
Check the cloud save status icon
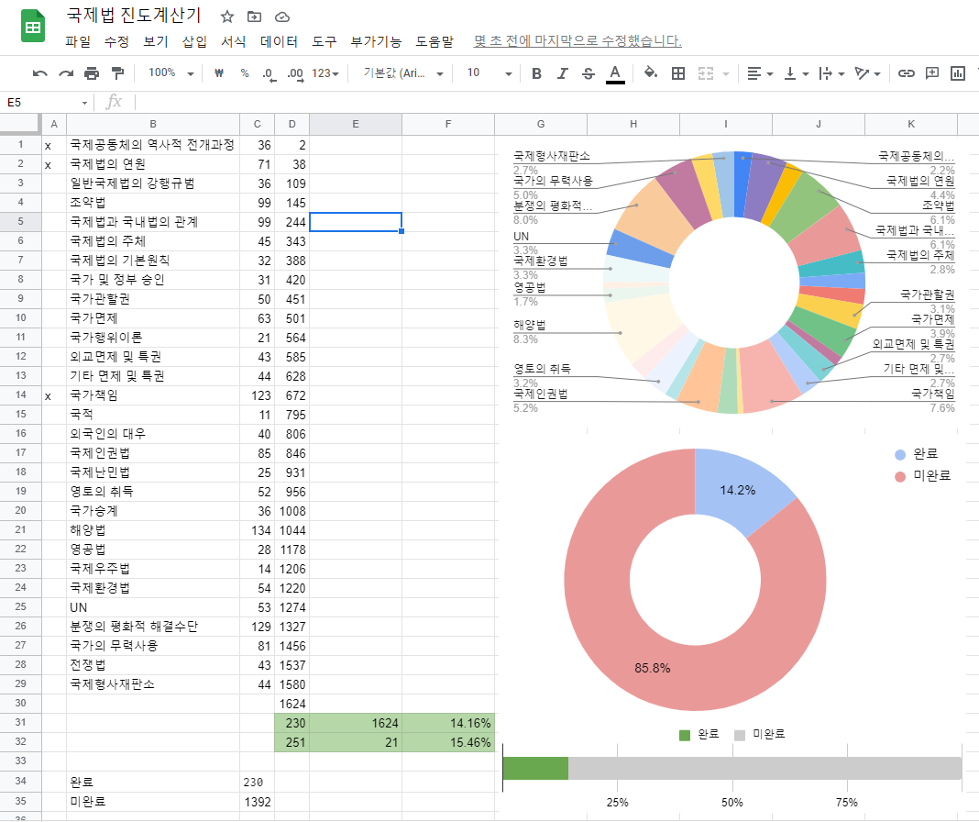(282, 17)
